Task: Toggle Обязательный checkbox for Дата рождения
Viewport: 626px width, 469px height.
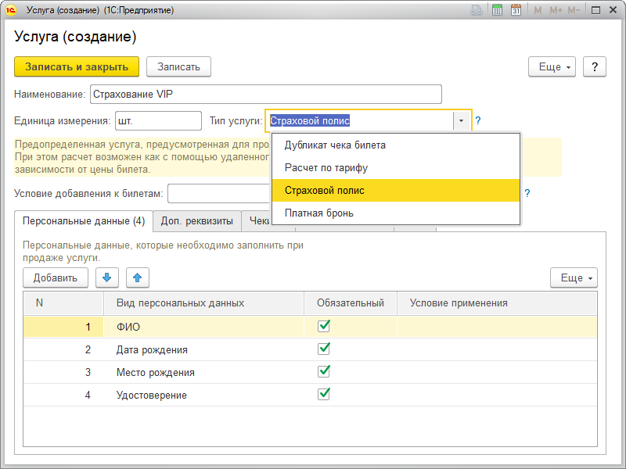Action: tap(324, 349)
